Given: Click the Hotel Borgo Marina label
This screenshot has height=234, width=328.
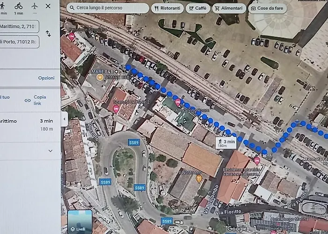Looking at the screenshot, I should tap(289, 219).
